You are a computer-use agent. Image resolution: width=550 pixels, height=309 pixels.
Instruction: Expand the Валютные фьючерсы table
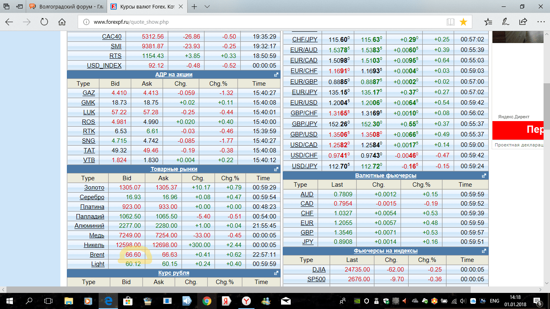click(x=484, y=175)
